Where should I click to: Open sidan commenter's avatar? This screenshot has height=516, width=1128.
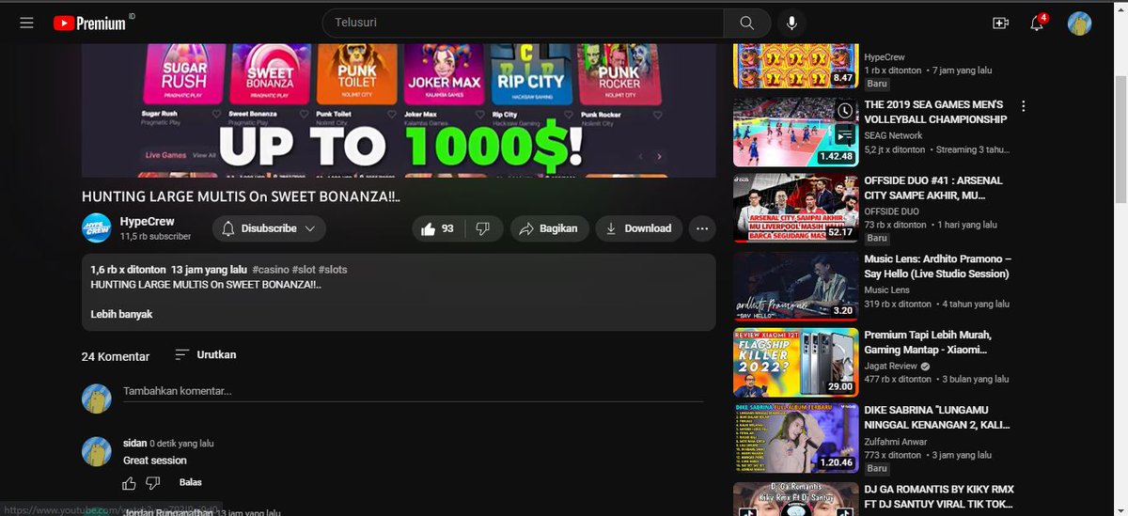tap(98, 451)
